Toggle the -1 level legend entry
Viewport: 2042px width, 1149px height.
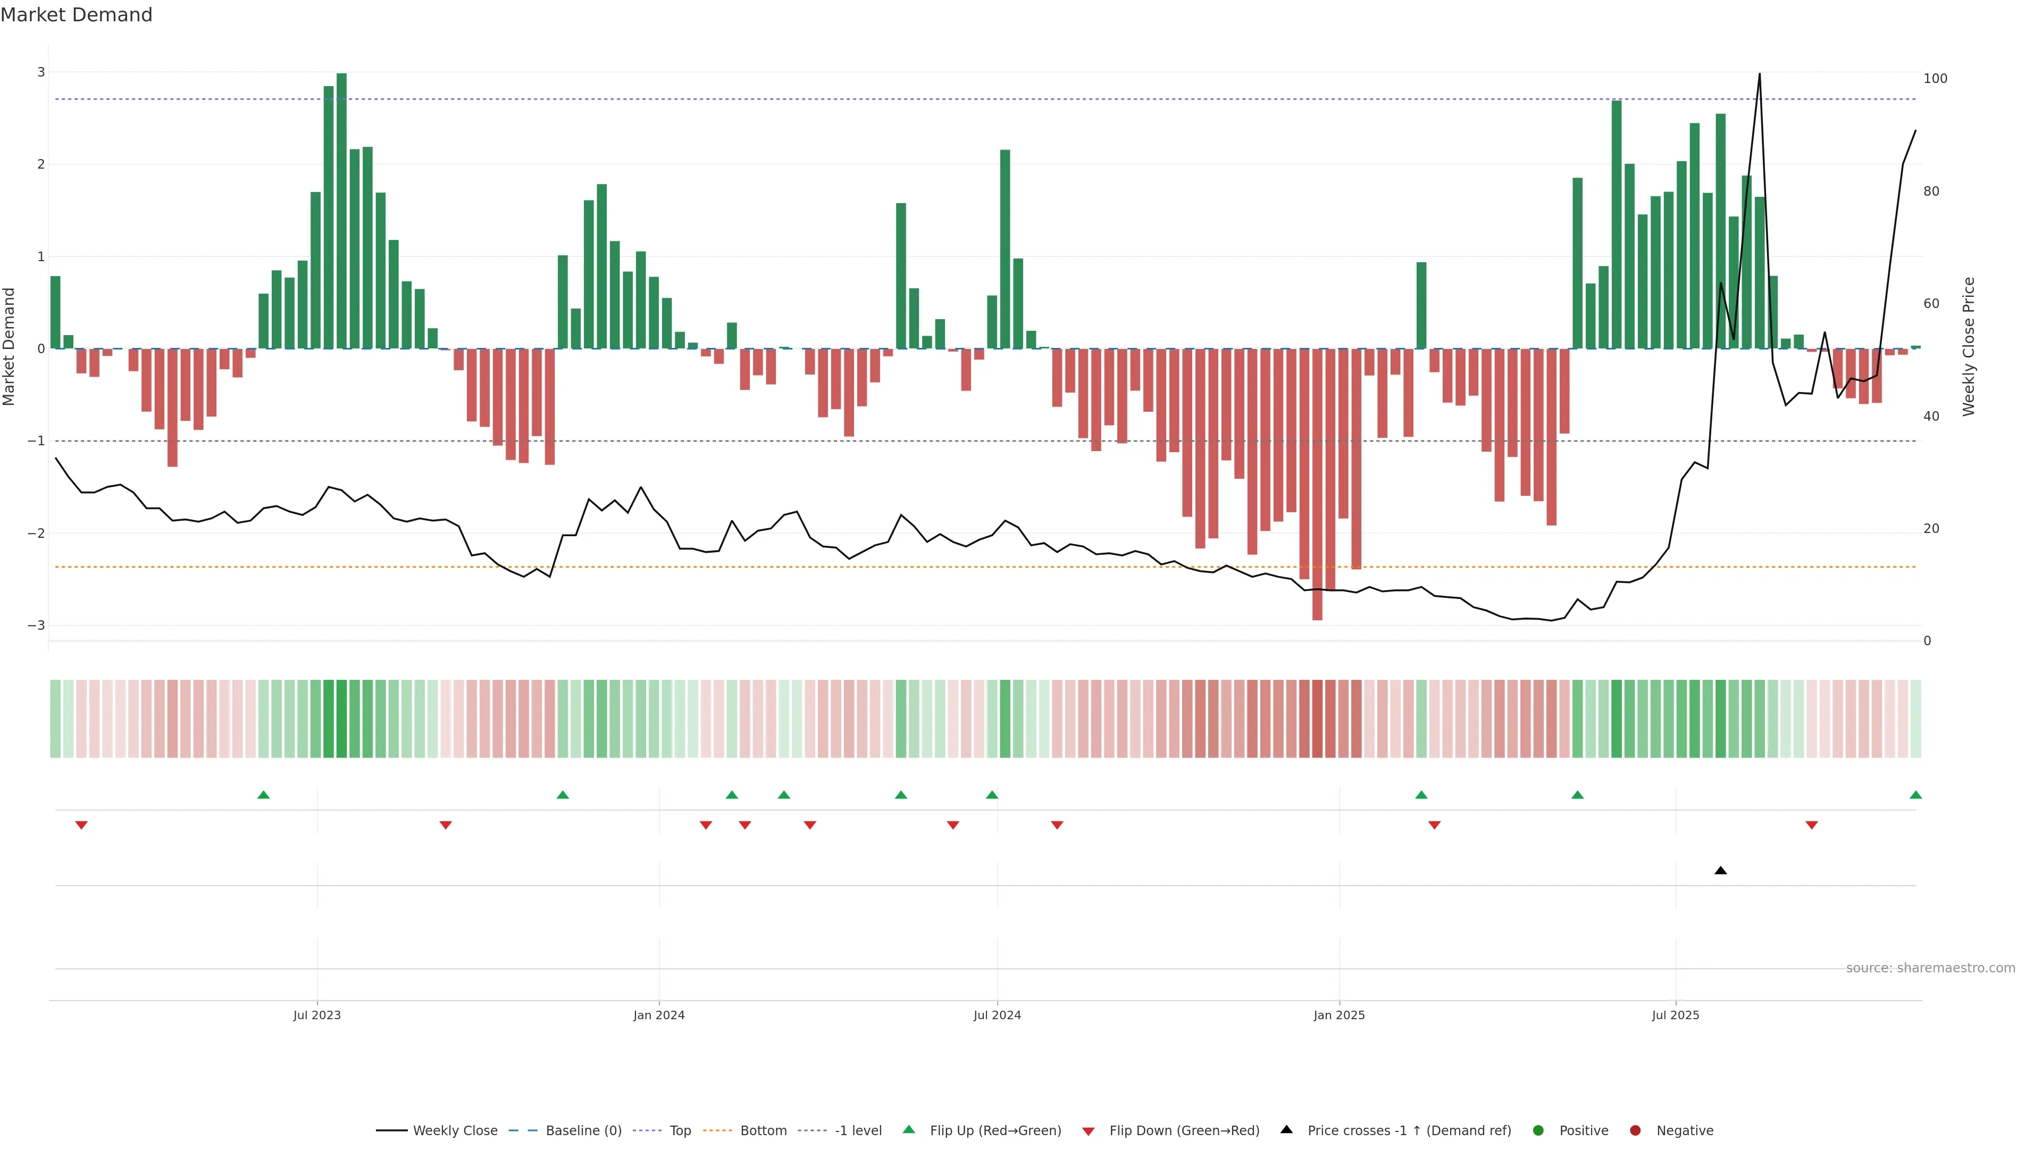(858, 1130)
